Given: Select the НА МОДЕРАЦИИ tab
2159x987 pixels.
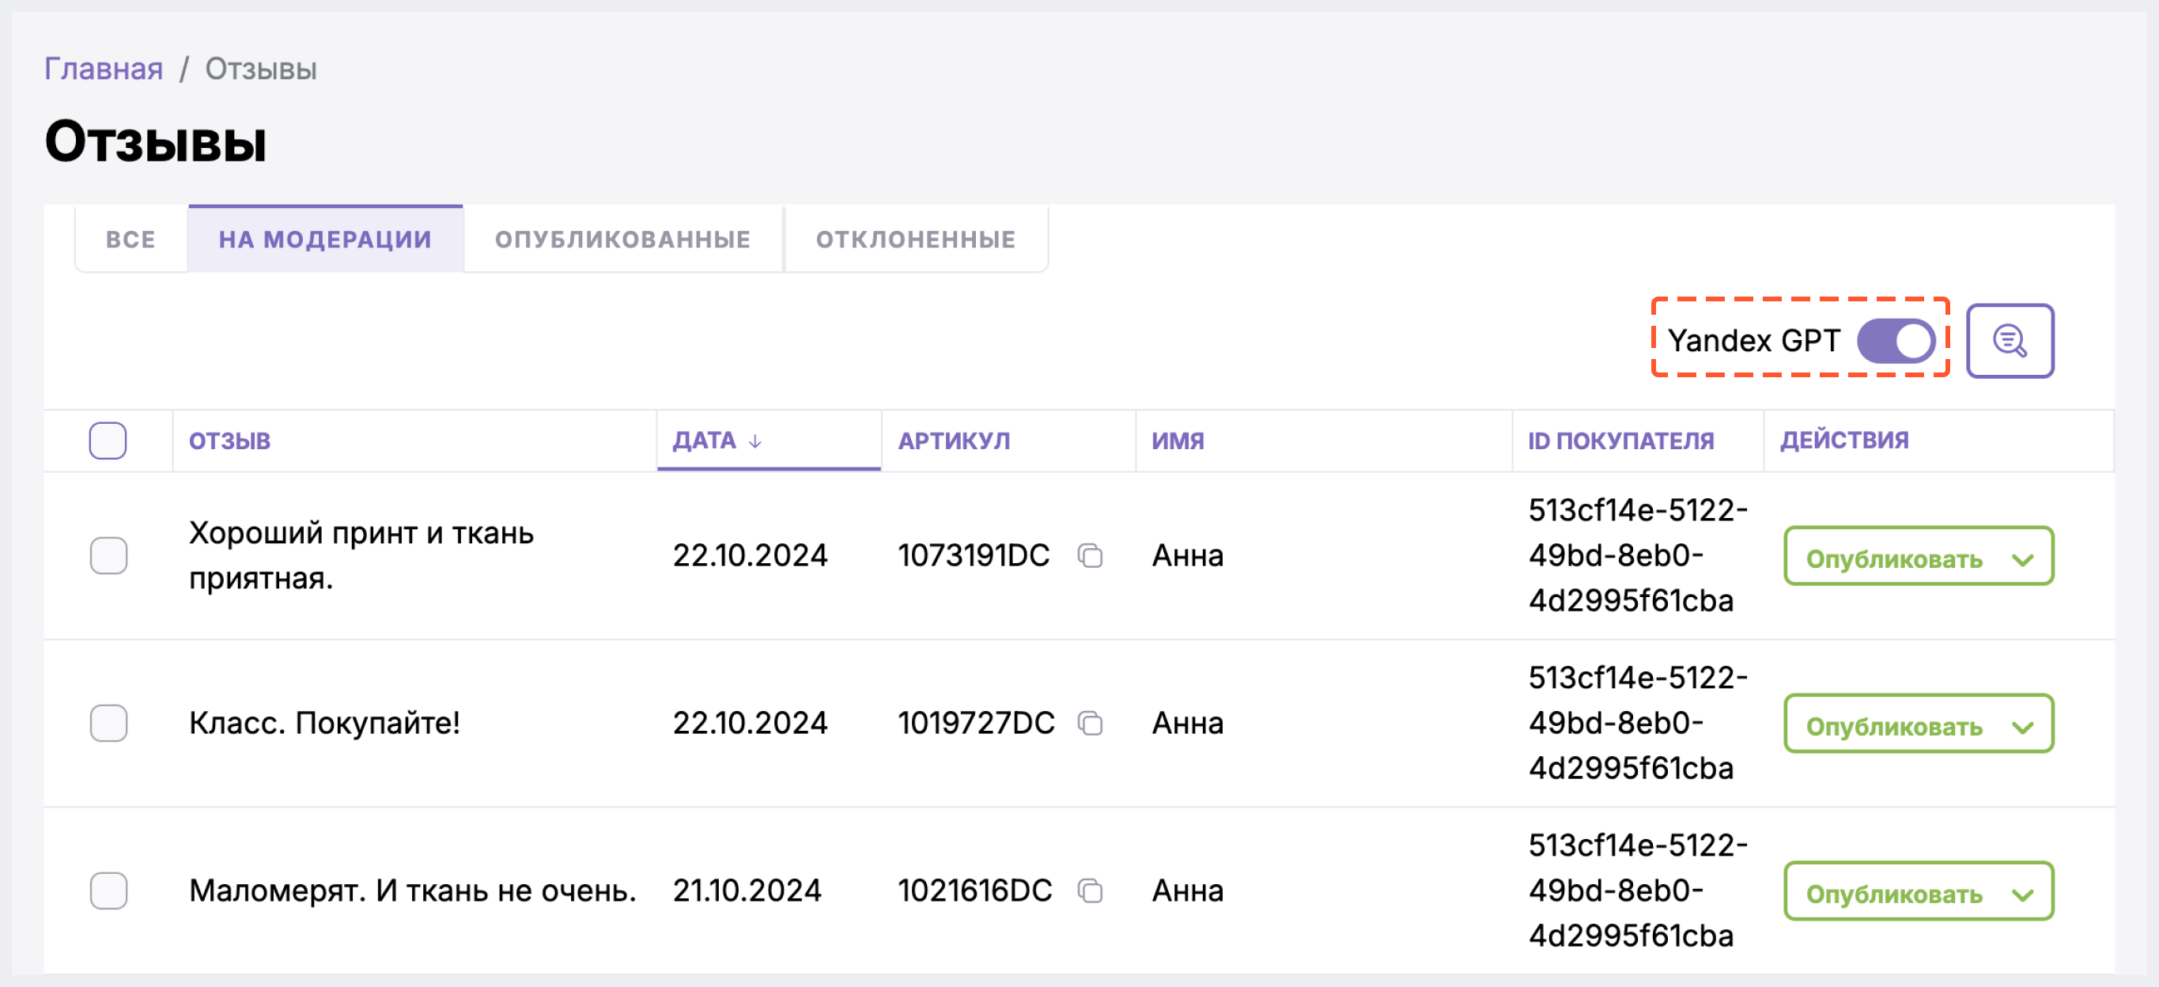Looking at the screenshot, I should tap(325, 240).
